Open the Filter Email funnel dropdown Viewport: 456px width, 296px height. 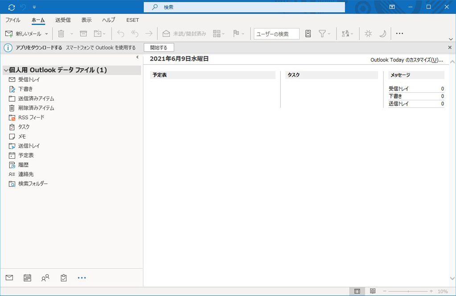[x=324, y=34]
